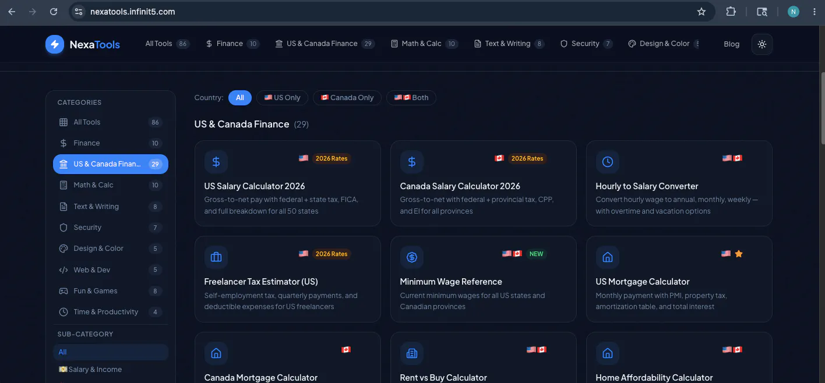Select Web & Dev sidebar category
The image size is (825, 383).
[111, 270]
